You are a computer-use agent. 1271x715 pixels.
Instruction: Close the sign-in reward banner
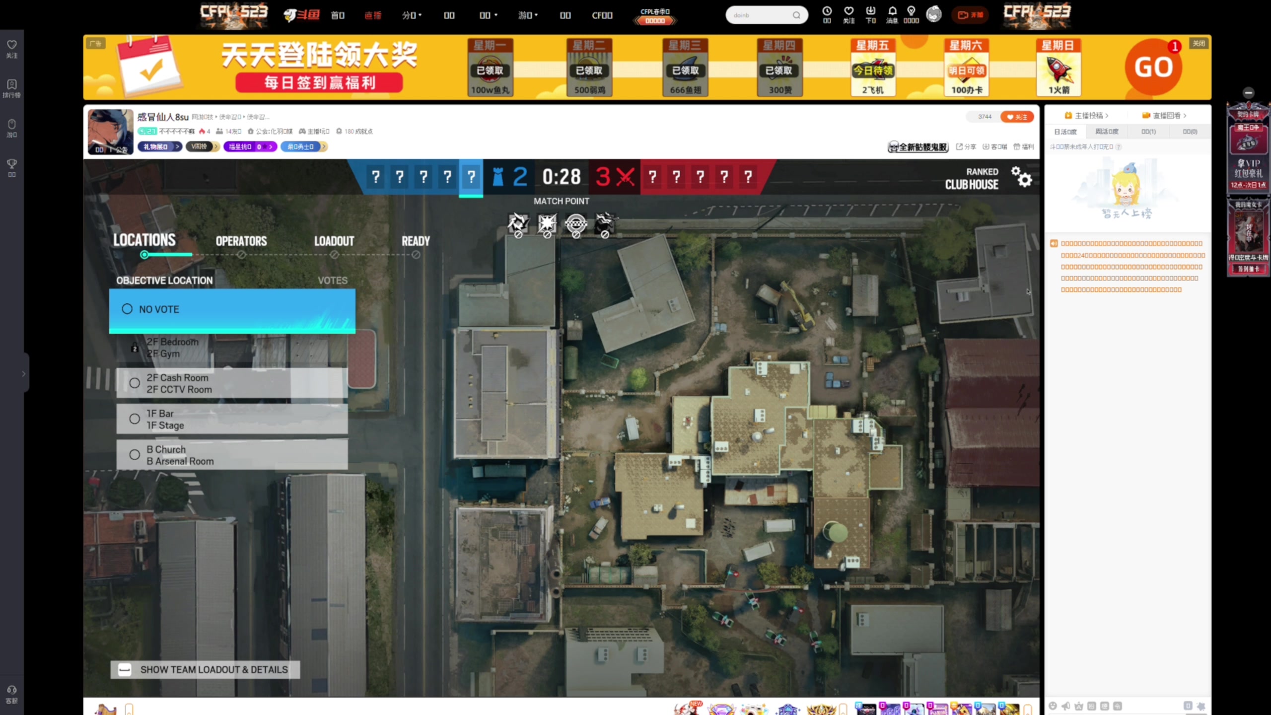coord(1199,44)
